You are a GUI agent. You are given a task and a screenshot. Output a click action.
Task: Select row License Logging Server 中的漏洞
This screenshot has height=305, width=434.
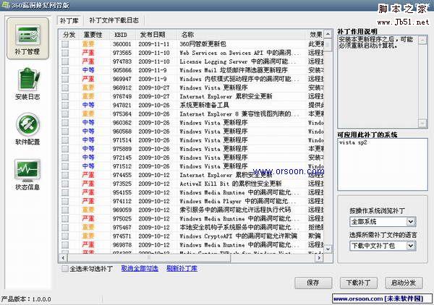[192, 61]
